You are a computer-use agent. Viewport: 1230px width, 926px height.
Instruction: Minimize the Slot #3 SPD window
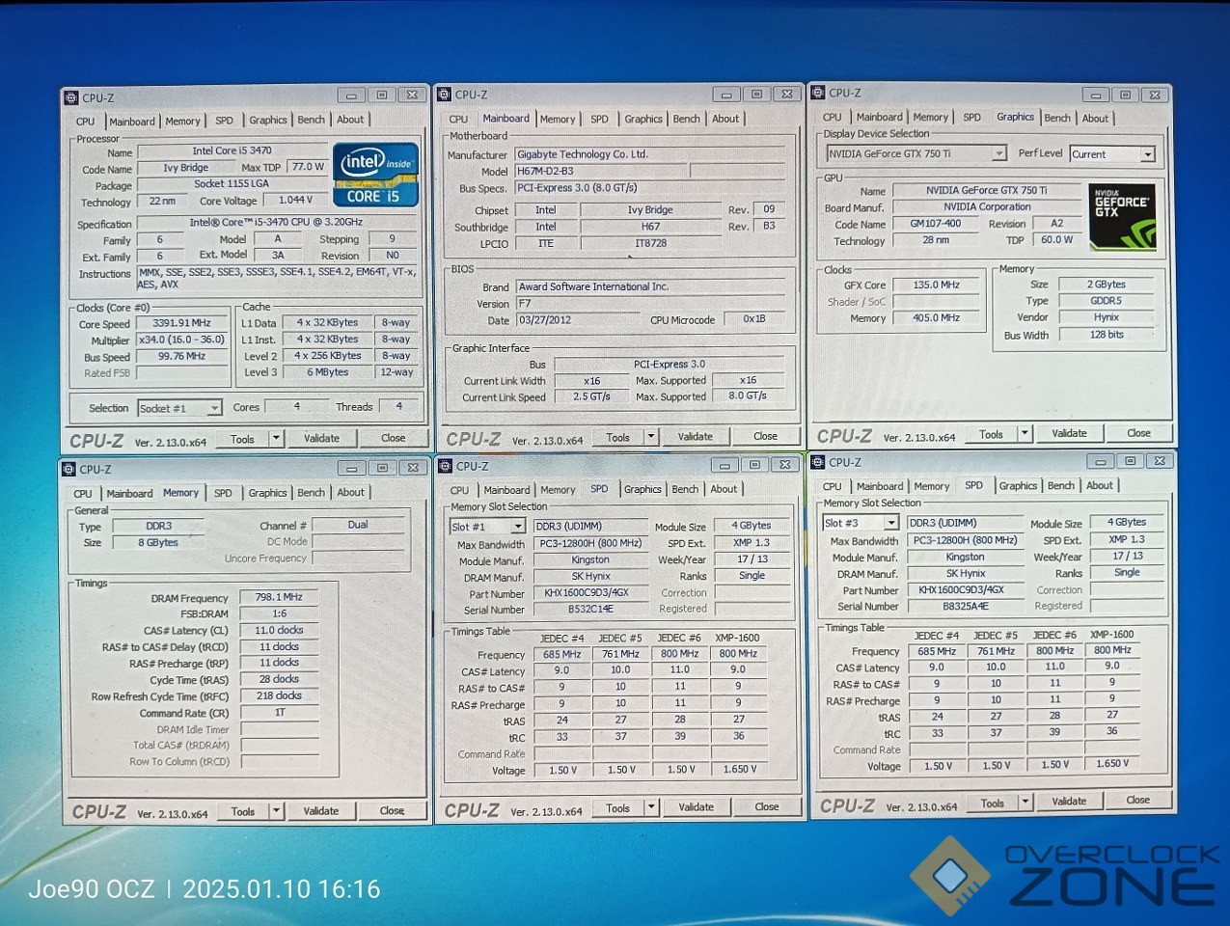pos(1100,461)
